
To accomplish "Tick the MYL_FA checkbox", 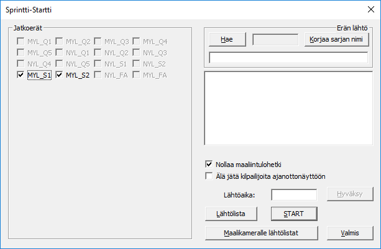I will (x=137, y=75).
